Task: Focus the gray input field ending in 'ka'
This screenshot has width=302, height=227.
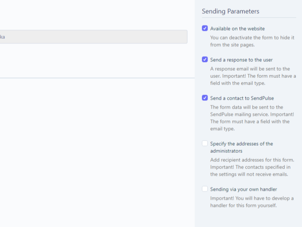Action: point(93,37)
